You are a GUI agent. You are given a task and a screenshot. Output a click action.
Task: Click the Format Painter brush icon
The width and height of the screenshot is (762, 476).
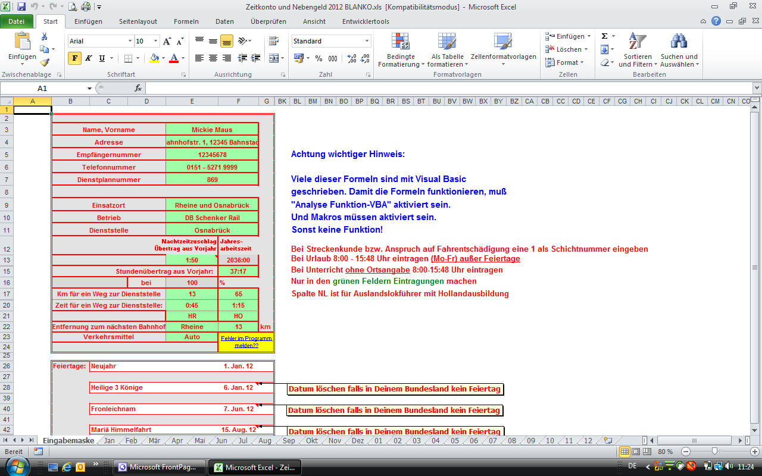click(45, 62)
